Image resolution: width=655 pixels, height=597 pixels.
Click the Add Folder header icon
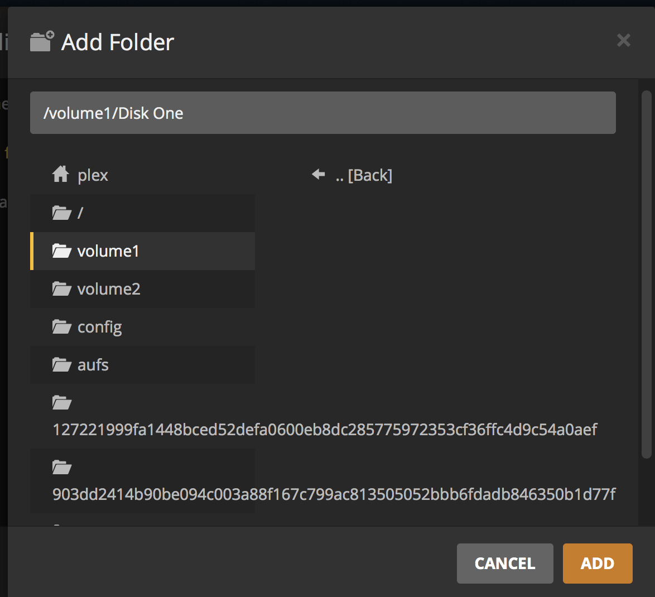pyautogui.click(x=42, y=41)
